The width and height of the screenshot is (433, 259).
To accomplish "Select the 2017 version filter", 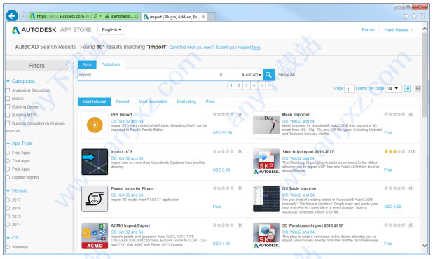I will pyautogui.click(x=8, y=200).
